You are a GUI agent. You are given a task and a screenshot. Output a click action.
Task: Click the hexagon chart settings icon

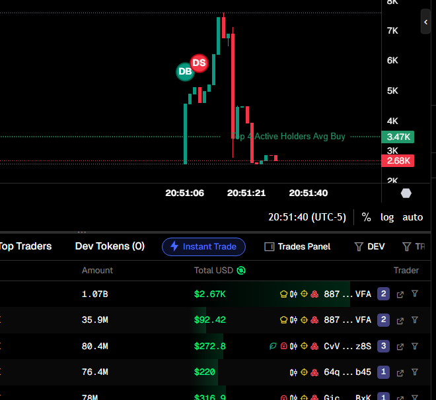(x=406, y=193)
